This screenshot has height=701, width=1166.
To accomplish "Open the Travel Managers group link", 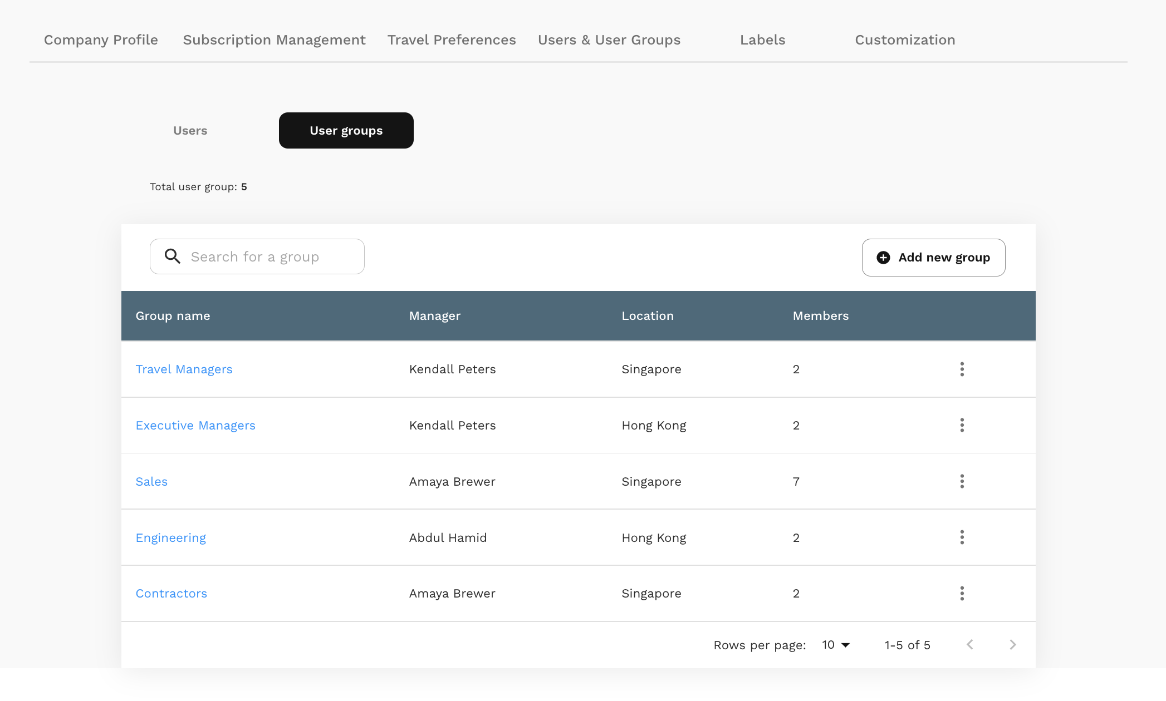I will (184, 369).
